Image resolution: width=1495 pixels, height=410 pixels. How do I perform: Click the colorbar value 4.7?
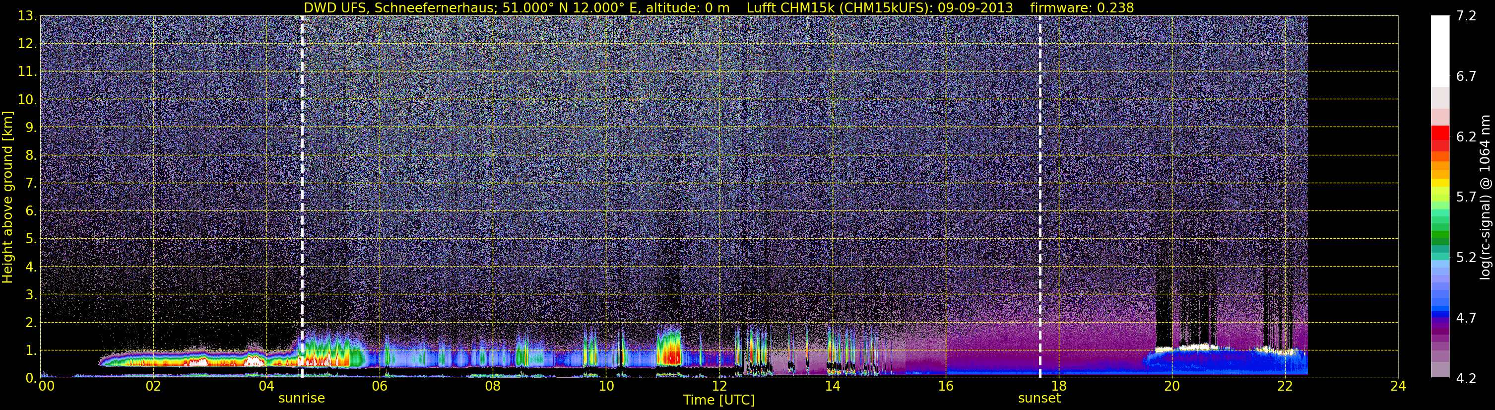point(1466,318)
